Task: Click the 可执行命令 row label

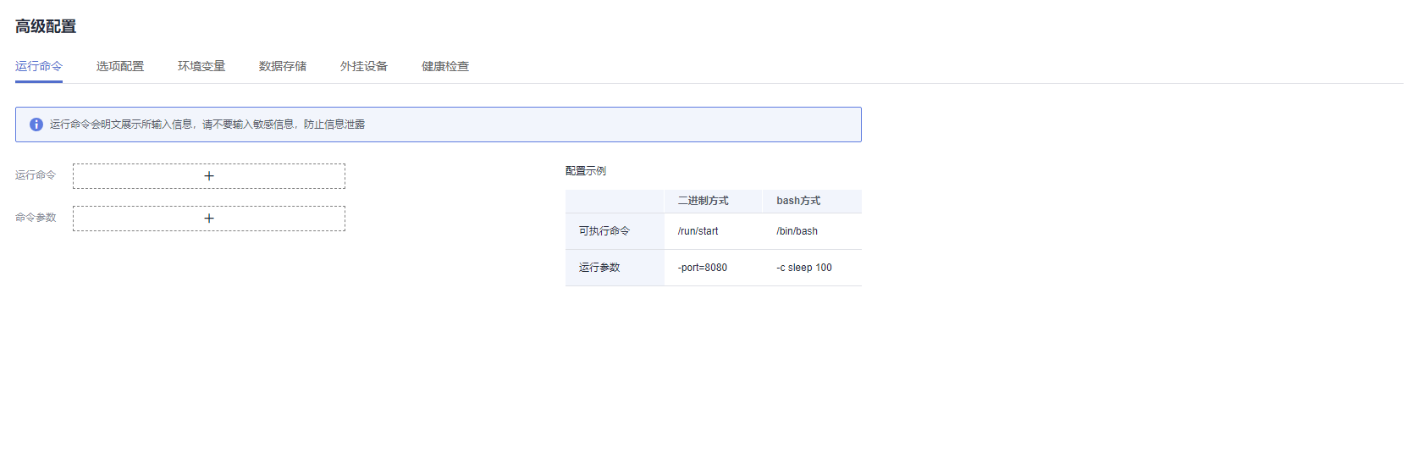Action: click(604, 231)
